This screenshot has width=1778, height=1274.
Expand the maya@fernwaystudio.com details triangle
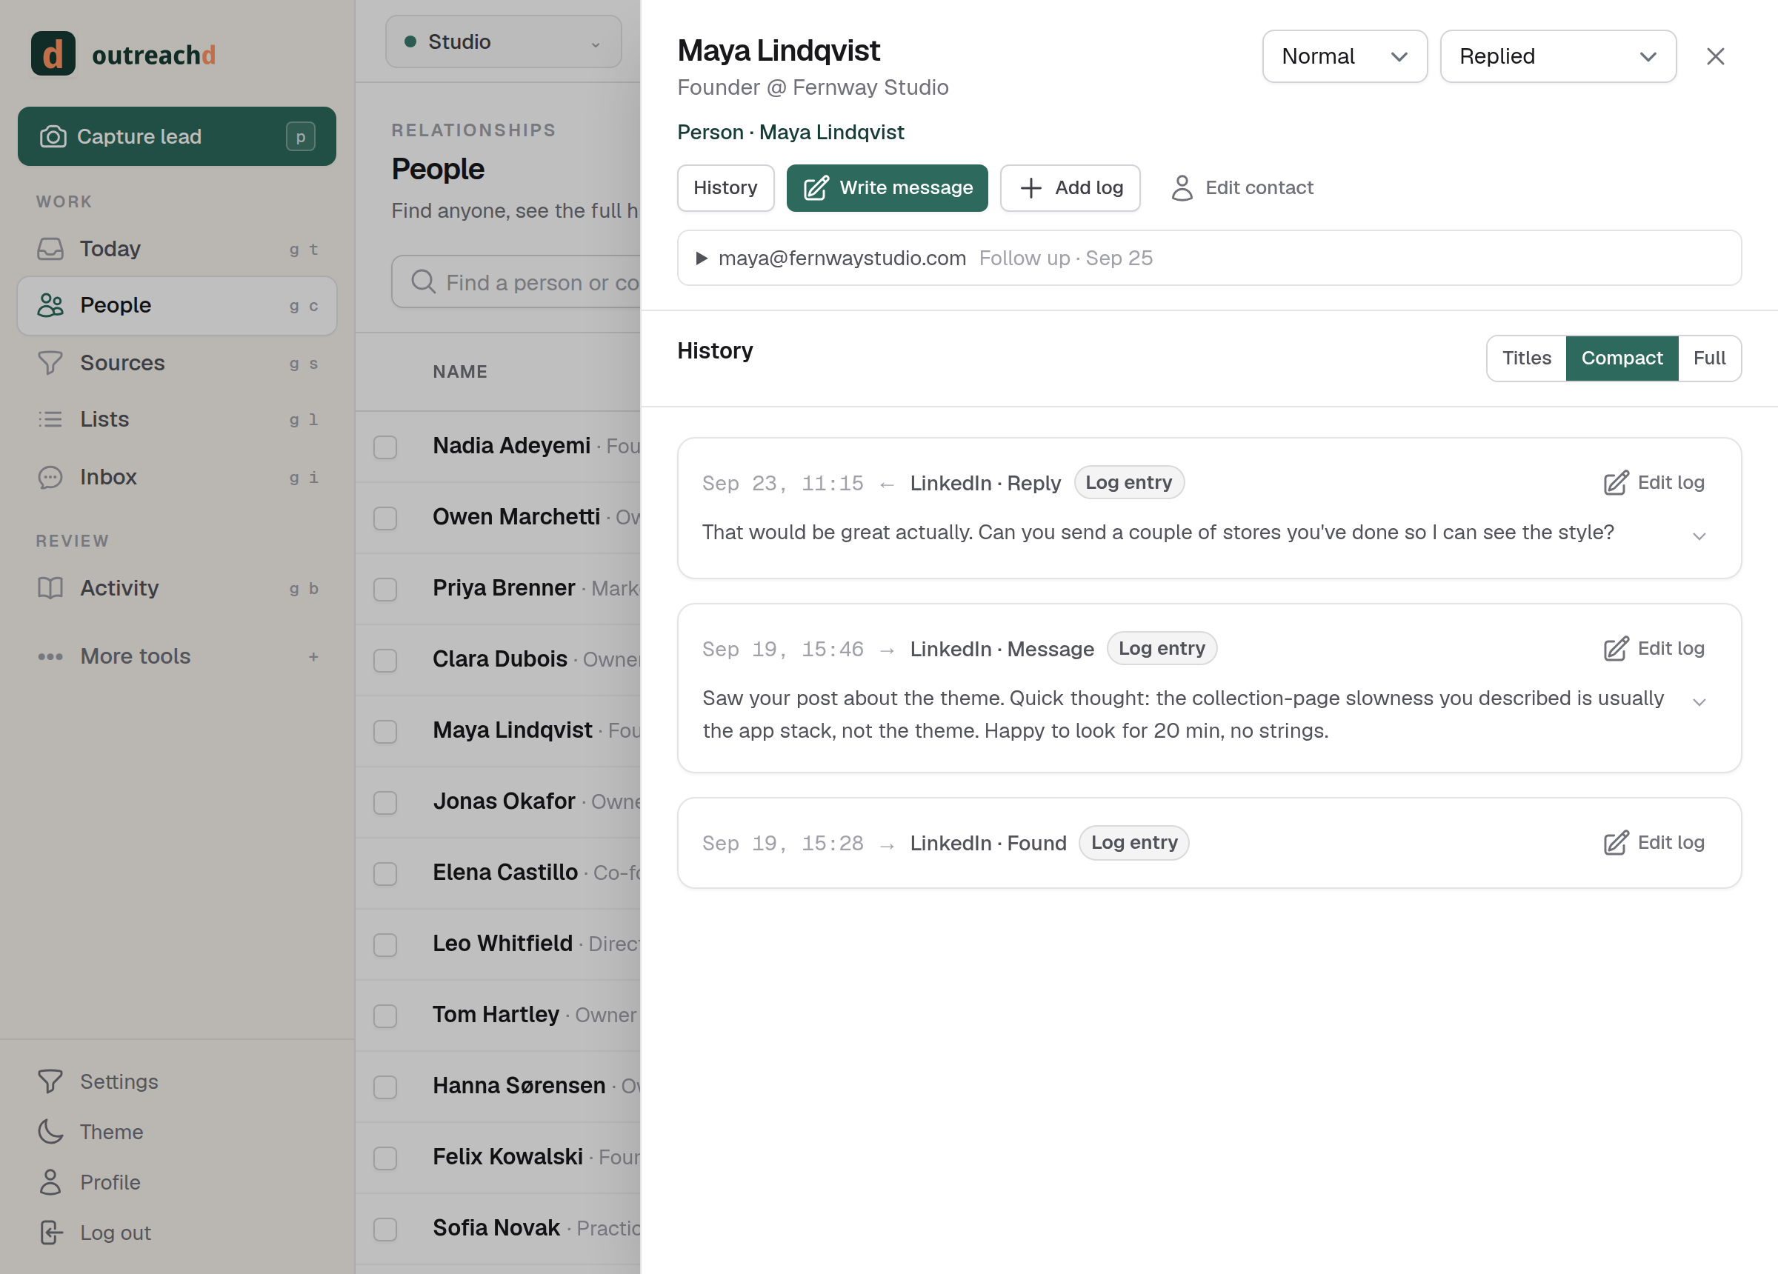coord(702,258)
